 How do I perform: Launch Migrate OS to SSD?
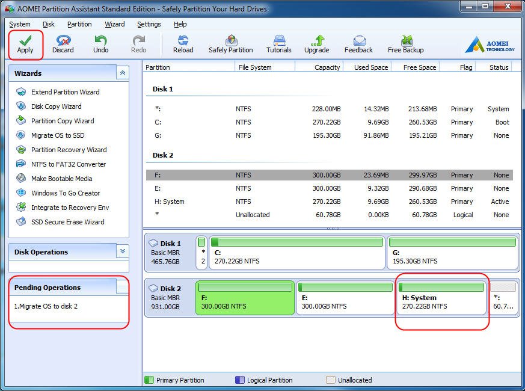[x=58, y=135]
